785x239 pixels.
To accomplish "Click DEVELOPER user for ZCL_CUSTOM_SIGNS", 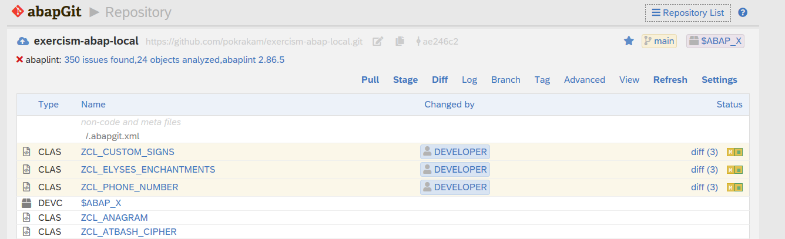I will pos(455,152).
